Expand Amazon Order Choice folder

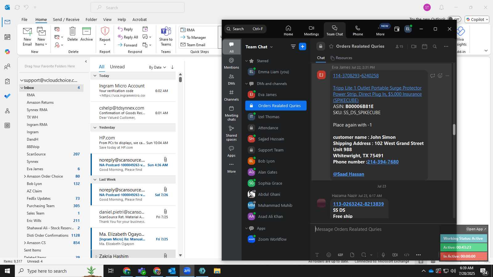25,176
